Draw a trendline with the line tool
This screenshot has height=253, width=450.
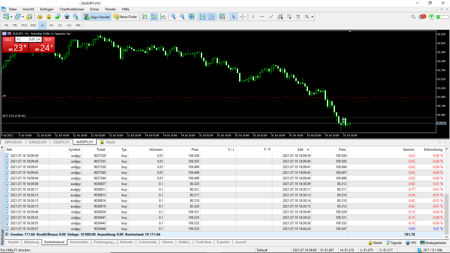271,17
